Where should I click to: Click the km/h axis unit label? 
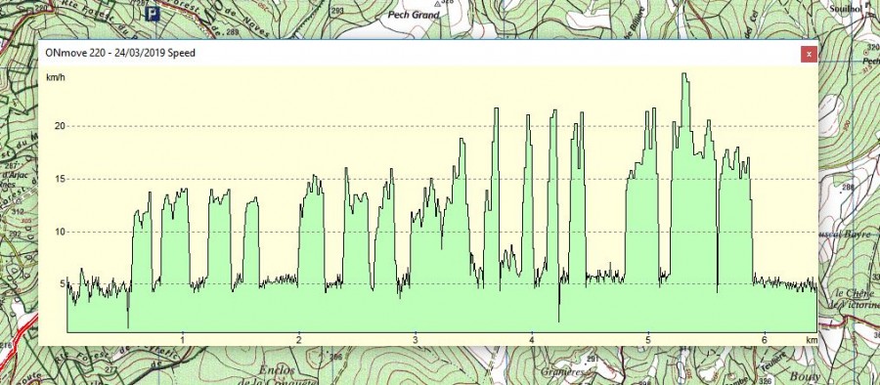coord(56,77)
